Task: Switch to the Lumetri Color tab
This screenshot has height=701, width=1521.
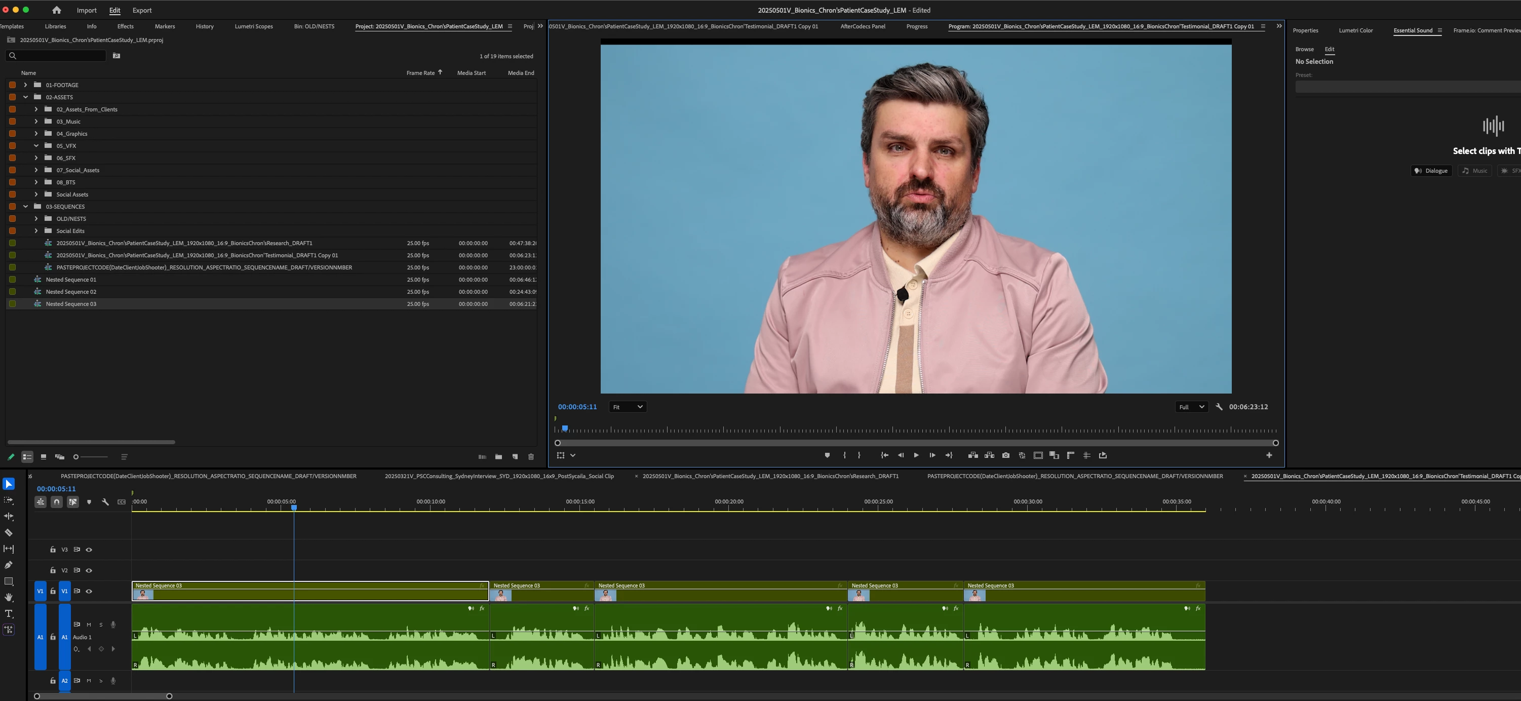Action: pos(1355,30)
